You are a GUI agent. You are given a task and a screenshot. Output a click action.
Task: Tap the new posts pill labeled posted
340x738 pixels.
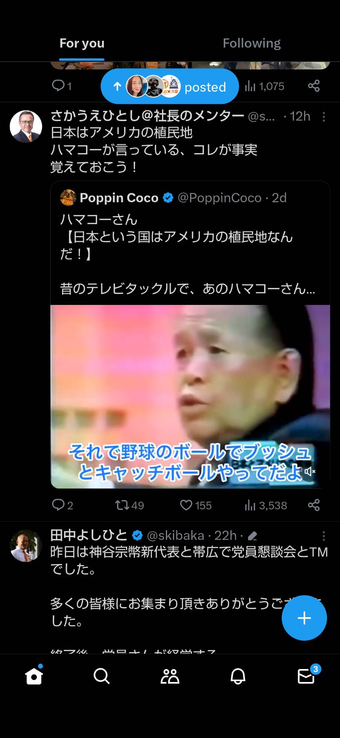coord(170,86)
